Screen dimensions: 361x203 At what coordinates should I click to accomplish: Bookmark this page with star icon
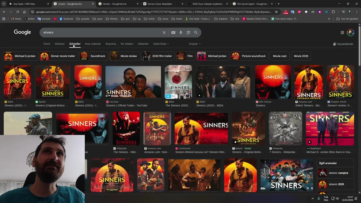point(276,12)
